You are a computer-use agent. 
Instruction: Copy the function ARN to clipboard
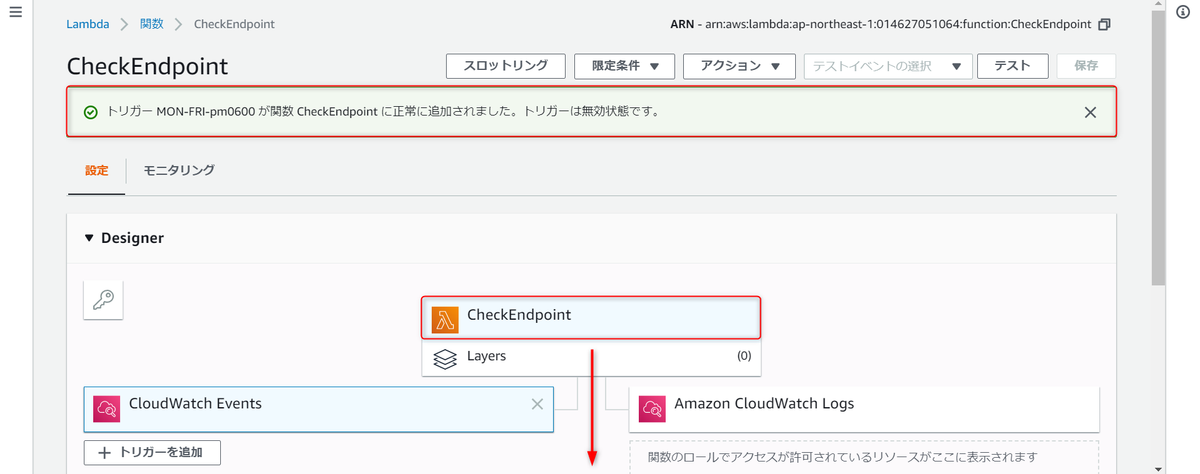(1104, 24)
